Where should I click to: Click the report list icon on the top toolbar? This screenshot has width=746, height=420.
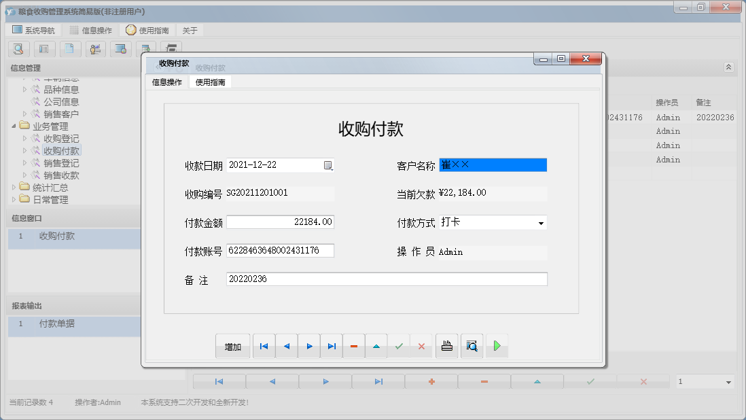coord(44,49)
